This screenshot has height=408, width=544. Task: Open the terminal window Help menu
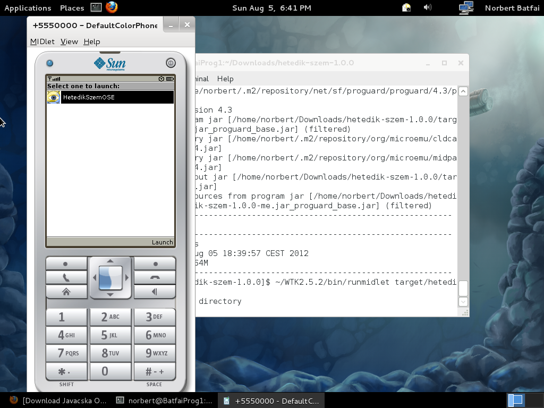225,79
